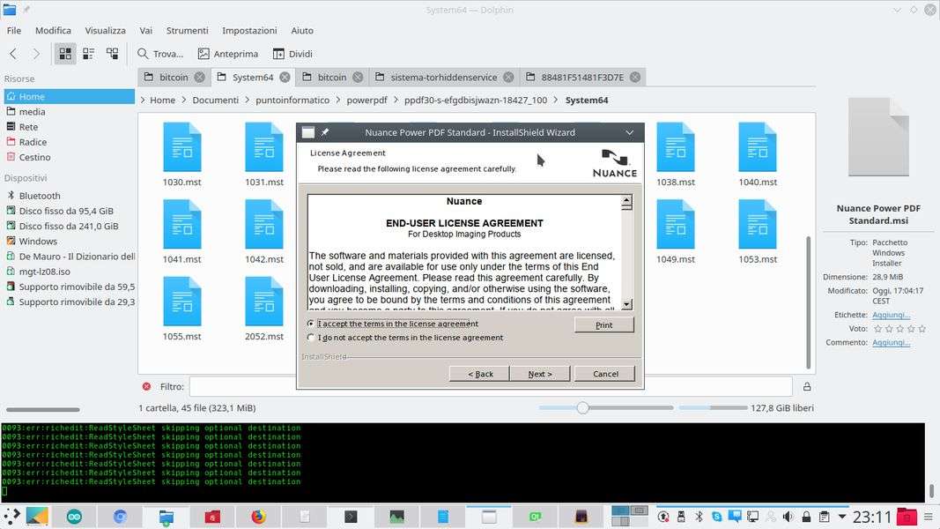
Task: Select the 2052.mst file icon
Action: (263, 301)
